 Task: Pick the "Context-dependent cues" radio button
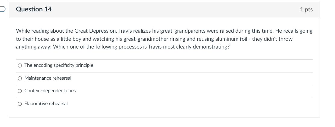point(20,91)
